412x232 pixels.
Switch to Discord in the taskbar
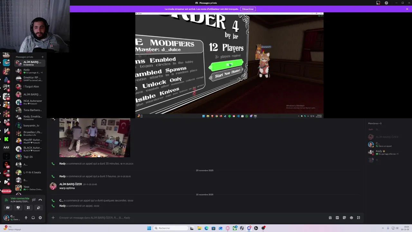(249, 228)
